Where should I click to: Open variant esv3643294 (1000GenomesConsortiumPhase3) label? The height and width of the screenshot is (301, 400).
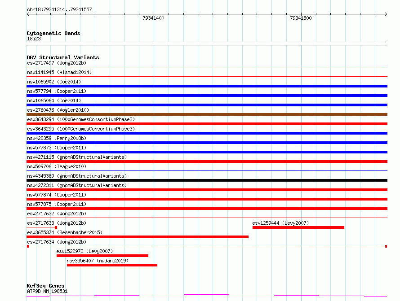[81, 119]
